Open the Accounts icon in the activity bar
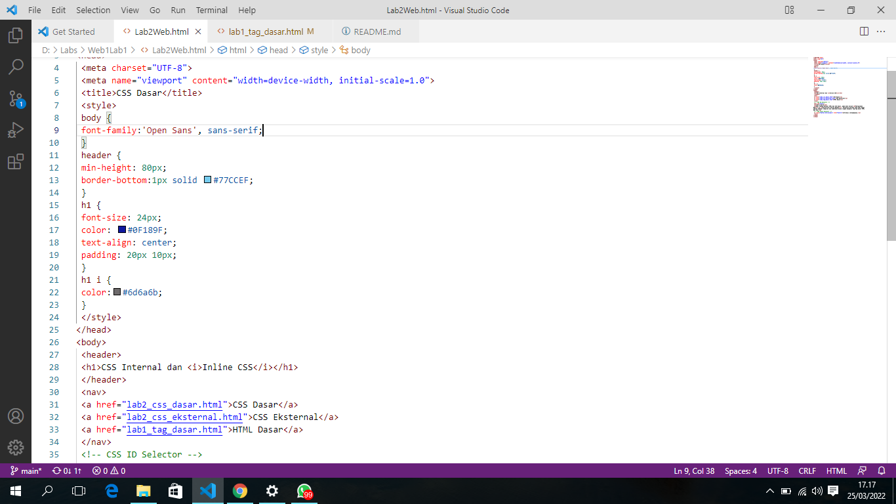 [16, 416]
